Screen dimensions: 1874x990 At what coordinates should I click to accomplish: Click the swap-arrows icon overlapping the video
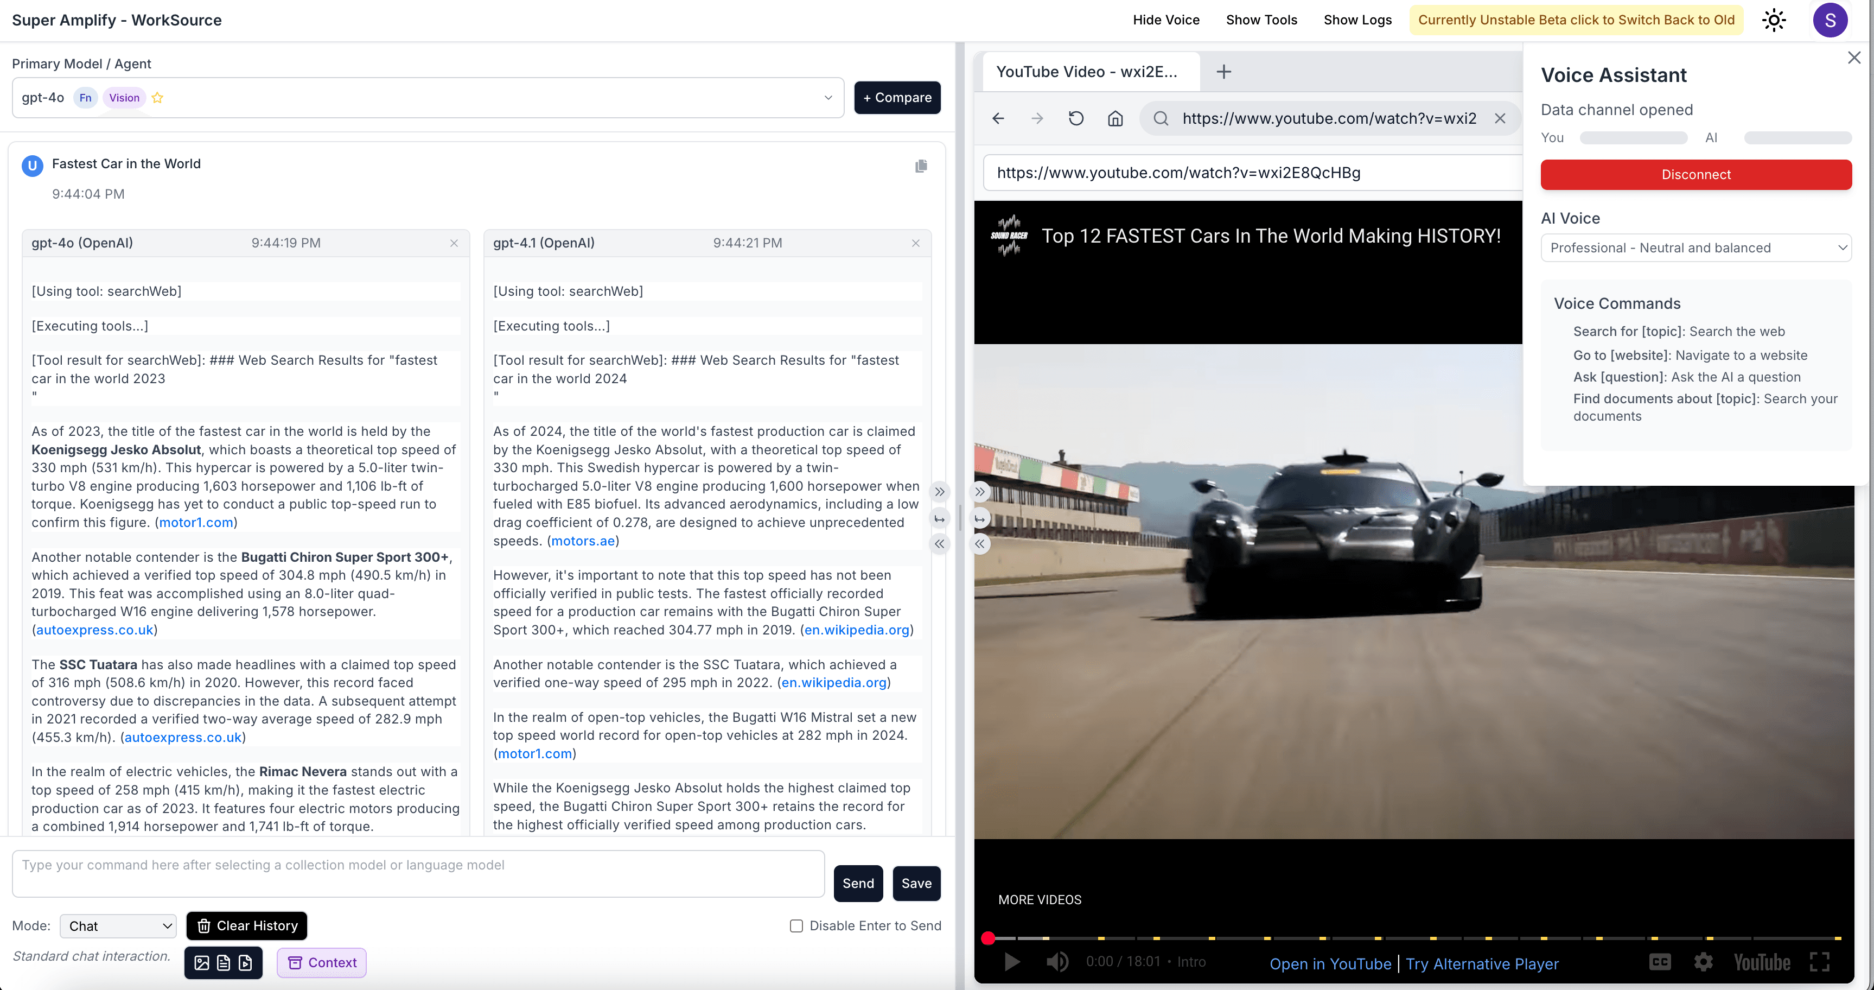point(980,519)
